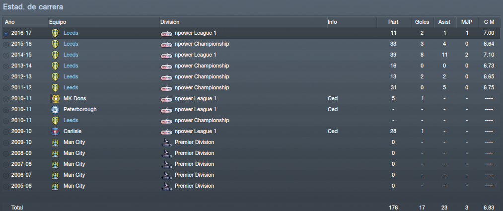Click the Carlisle club badge icon
Image resolution: width=503 pixels, height=211 pixels.
tap(55, 131)
